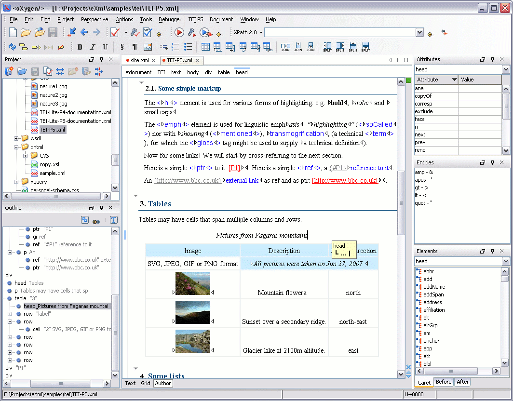Insert a numbered list via toolbar icon
This screenshot has height=401, width=513.
[175, 47]
